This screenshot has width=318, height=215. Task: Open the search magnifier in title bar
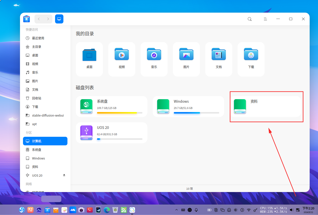click(250, 19)
